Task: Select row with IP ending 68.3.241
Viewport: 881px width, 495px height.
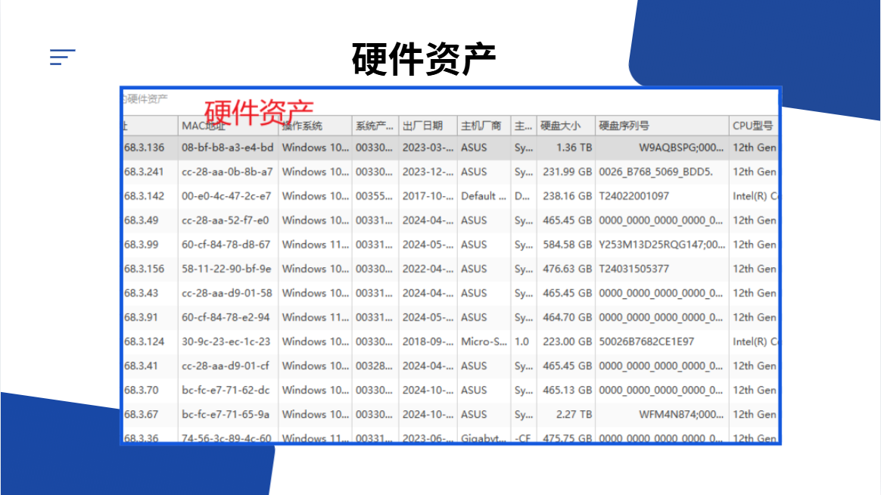Action: tap(450, 171)
